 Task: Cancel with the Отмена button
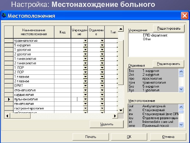click(x=168, y=137)
